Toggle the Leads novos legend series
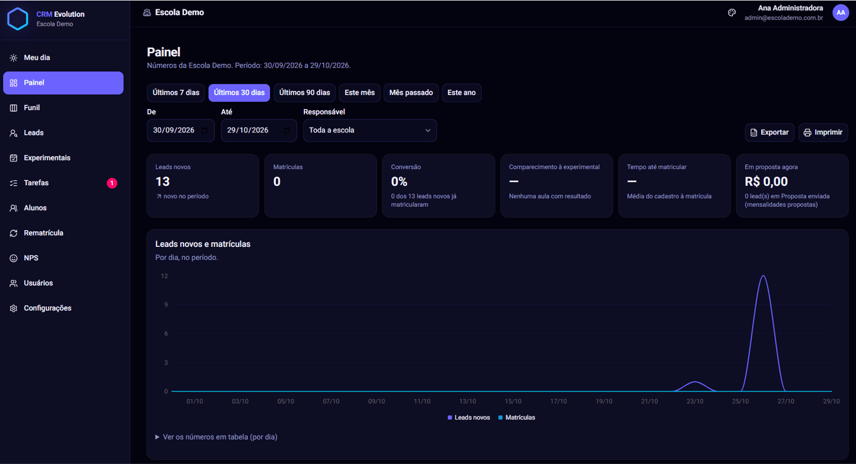Viewport: 856px width, 464px height. click(x=469, y=418)
